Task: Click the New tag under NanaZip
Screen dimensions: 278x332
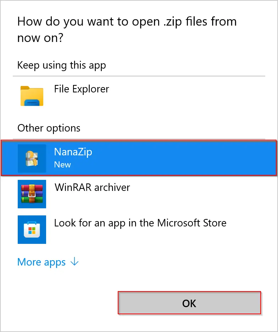Action: pyautogui.click(x=62, y=165)
